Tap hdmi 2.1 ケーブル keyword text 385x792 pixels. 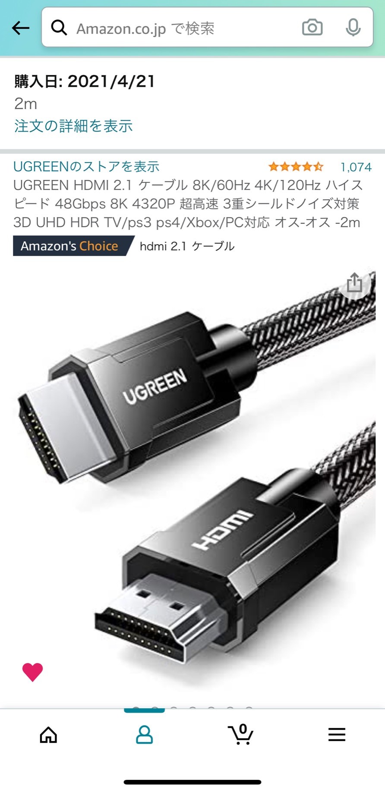point(187,246)
